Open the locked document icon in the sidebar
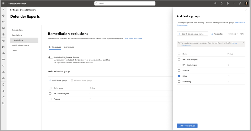 click(x=3, y=34)
